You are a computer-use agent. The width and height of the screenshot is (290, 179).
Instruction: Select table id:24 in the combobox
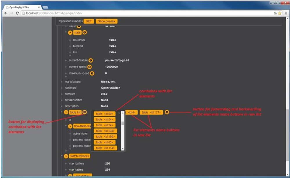tap(104, 125)
